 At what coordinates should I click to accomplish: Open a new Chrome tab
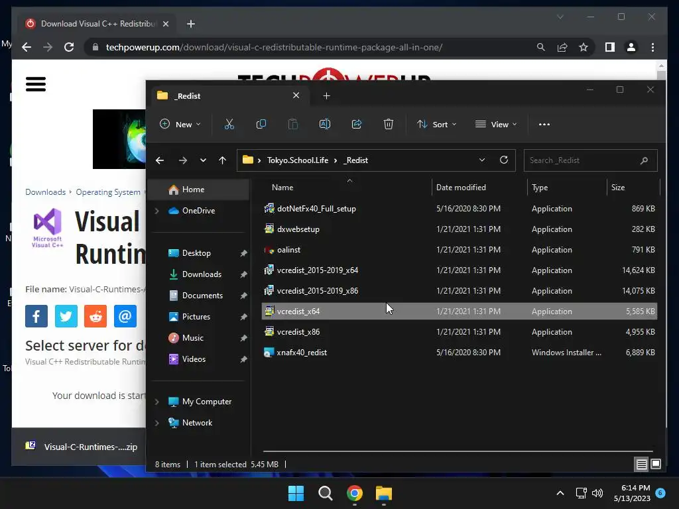click(x=191, y=24)
